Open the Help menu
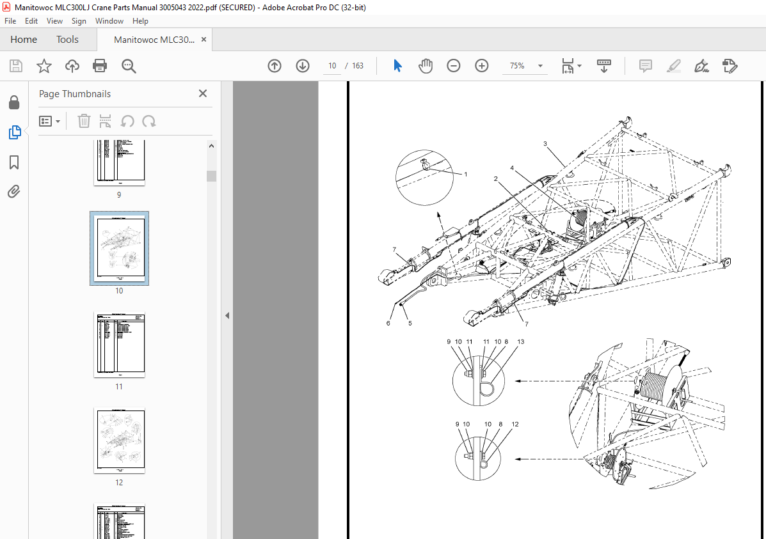Viewport: 766px width, 539px height. pyautogui.click(x=140, y=21)
